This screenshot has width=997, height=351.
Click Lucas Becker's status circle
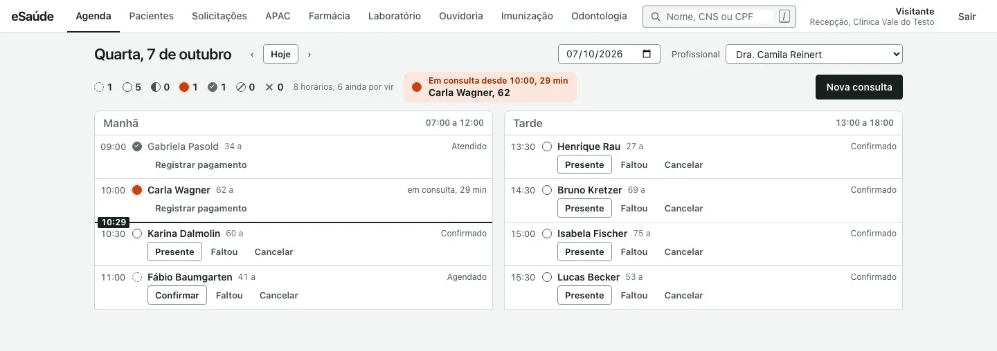coord(547,277)
